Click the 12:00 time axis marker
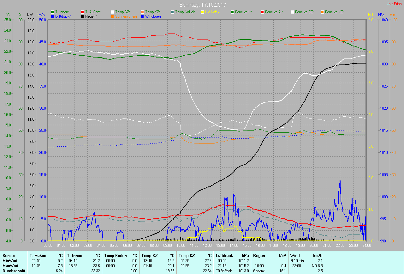 pos(207,245)
